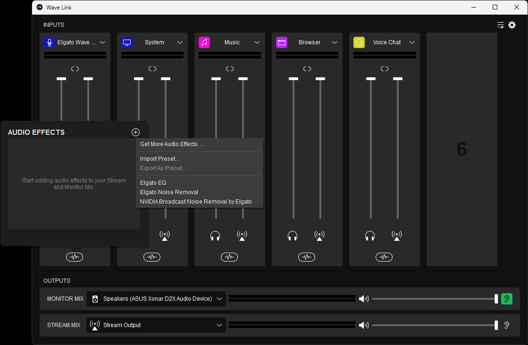The height and width of the screenshot is (345, 528).
Task: Expand the System channel dropdown arrow
Action: click(x=180, y=42)
